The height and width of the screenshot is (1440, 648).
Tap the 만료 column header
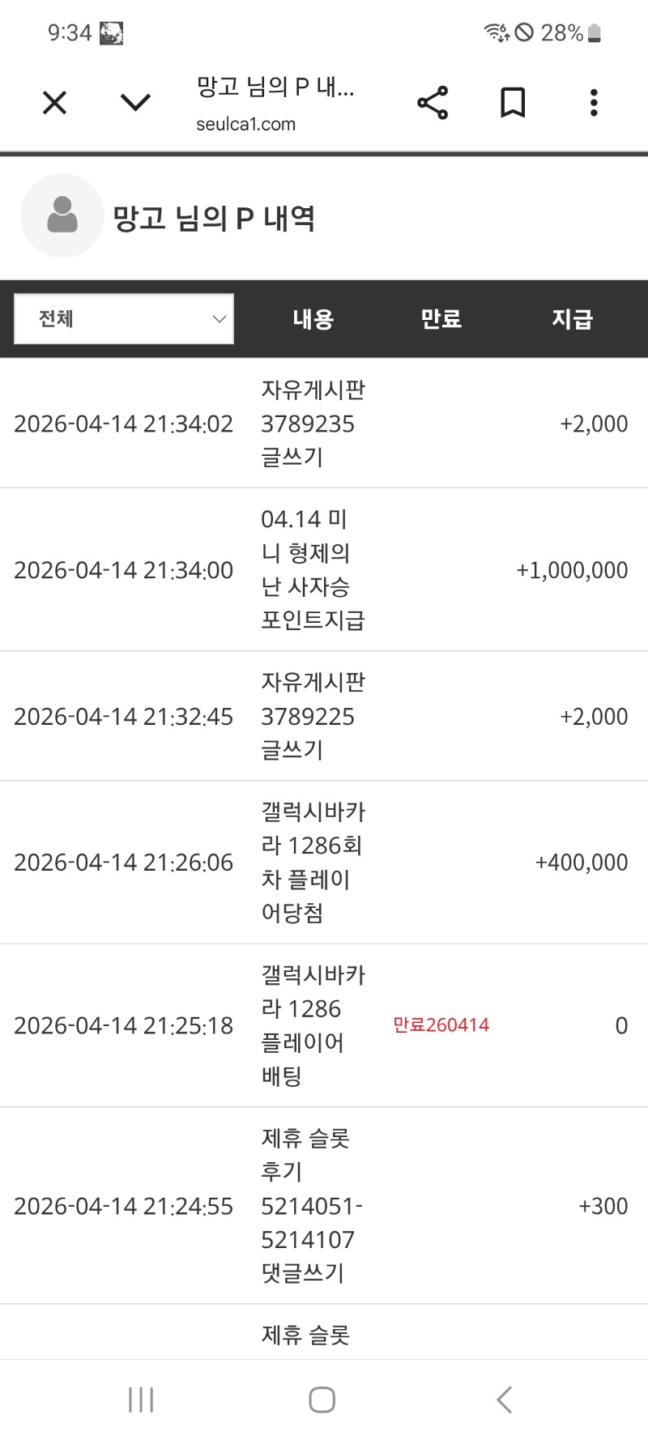coord(441,319)
